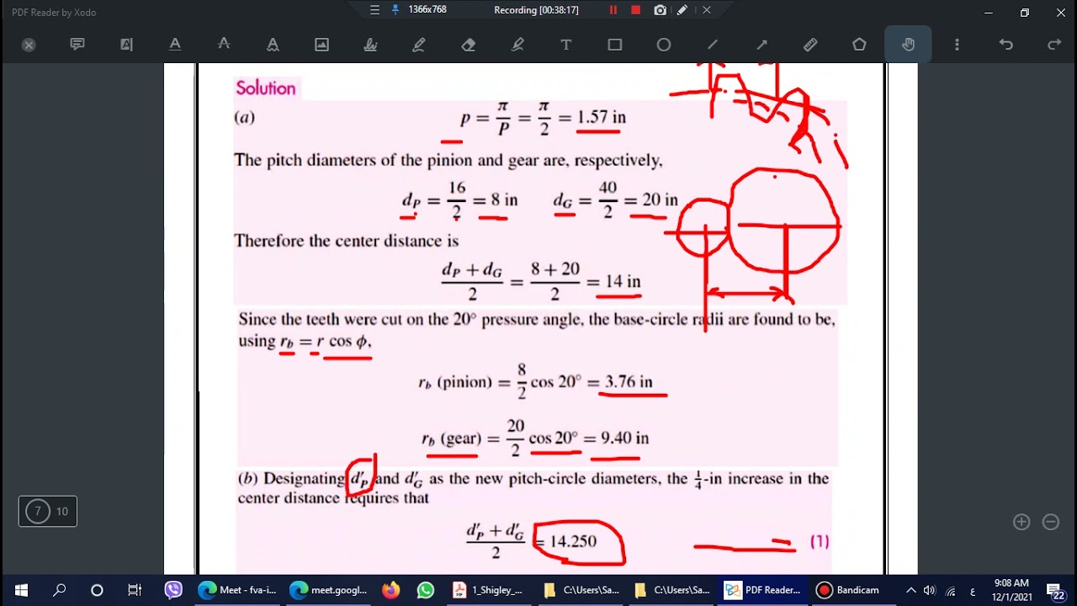This screenshot has height=606, width=1077.
Task: Select the signature tool
Action: (370, 45)
